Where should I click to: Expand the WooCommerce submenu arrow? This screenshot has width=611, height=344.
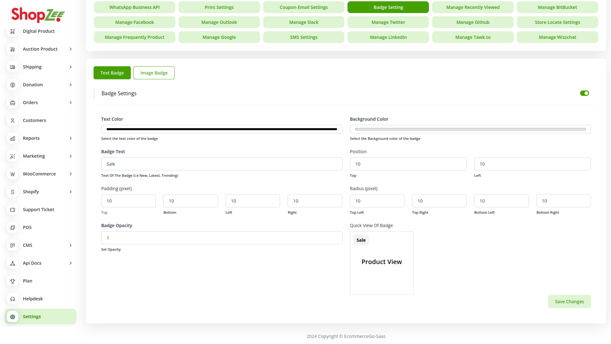[71, 174]
